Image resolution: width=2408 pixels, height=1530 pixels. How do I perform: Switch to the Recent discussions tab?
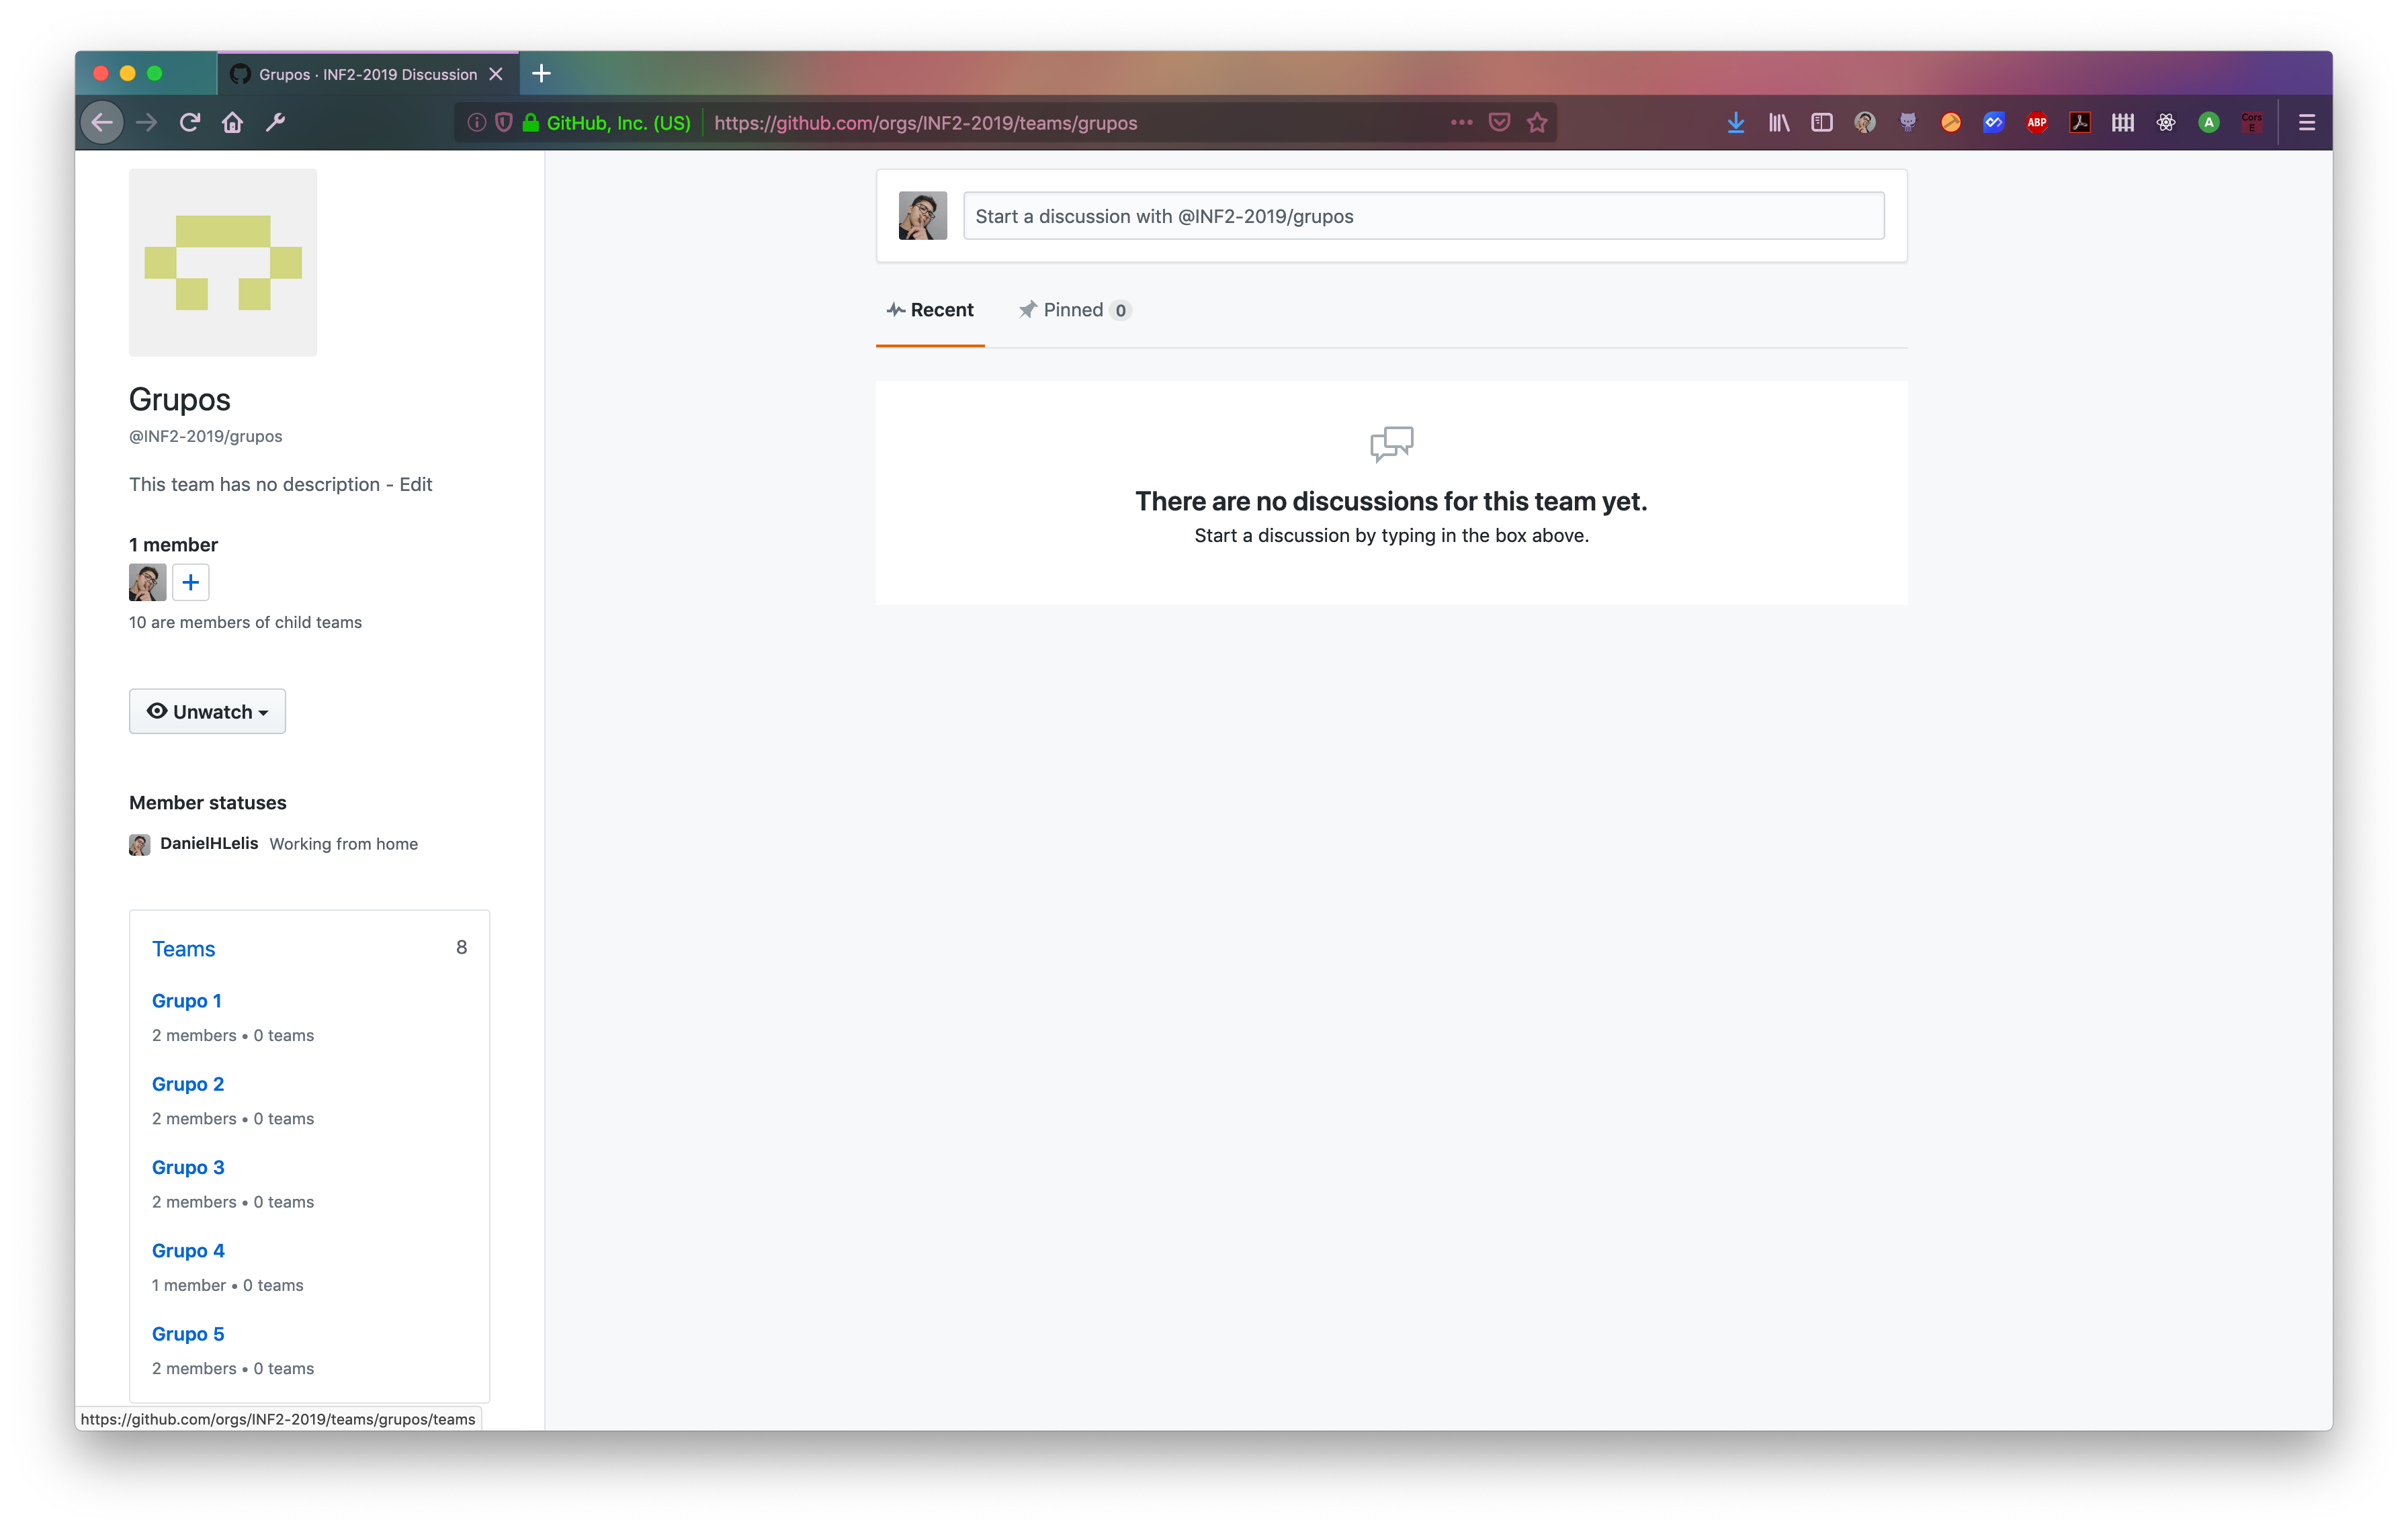pos(930,310)
